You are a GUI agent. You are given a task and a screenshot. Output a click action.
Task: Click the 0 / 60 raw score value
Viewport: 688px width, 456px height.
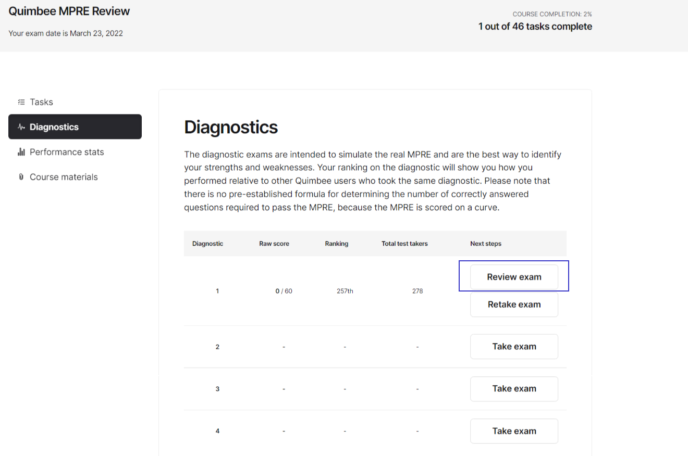(x=284, y=291)
